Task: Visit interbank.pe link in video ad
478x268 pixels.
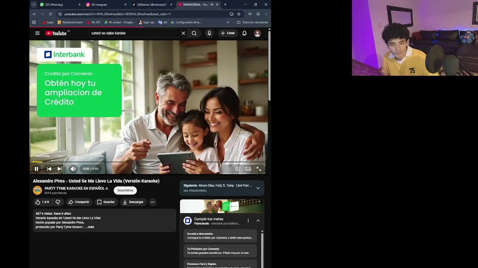Action: (x=85, y=156)
